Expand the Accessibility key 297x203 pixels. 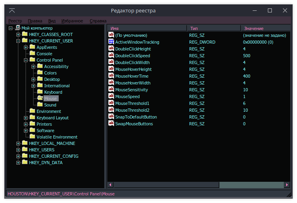pyautogui.click(x=34, y=66)
